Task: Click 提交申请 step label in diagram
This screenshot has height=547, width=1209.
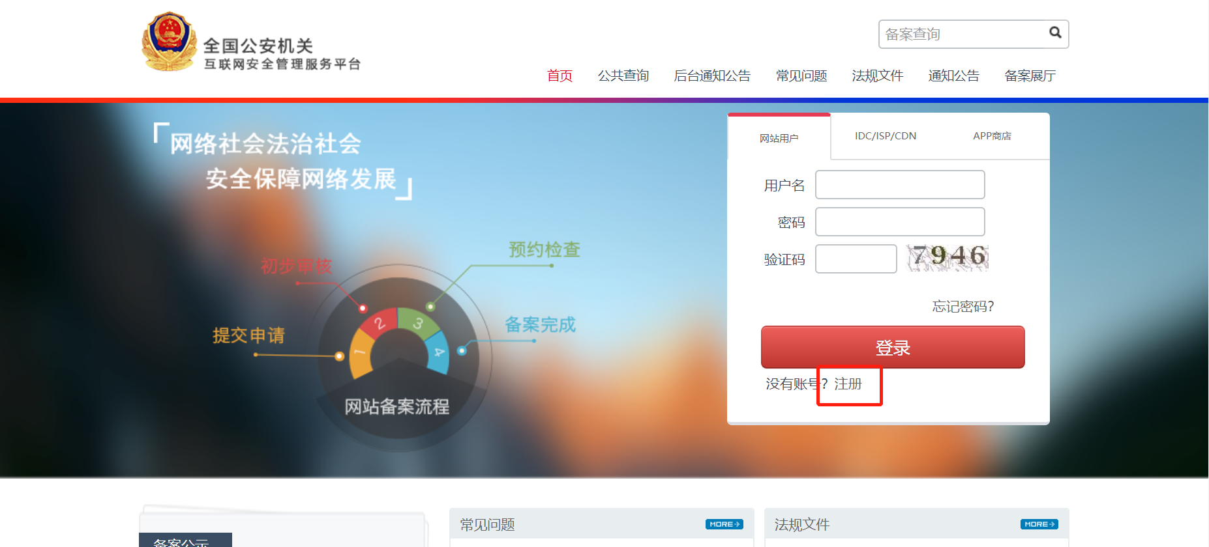Action: tap(248, 335)
